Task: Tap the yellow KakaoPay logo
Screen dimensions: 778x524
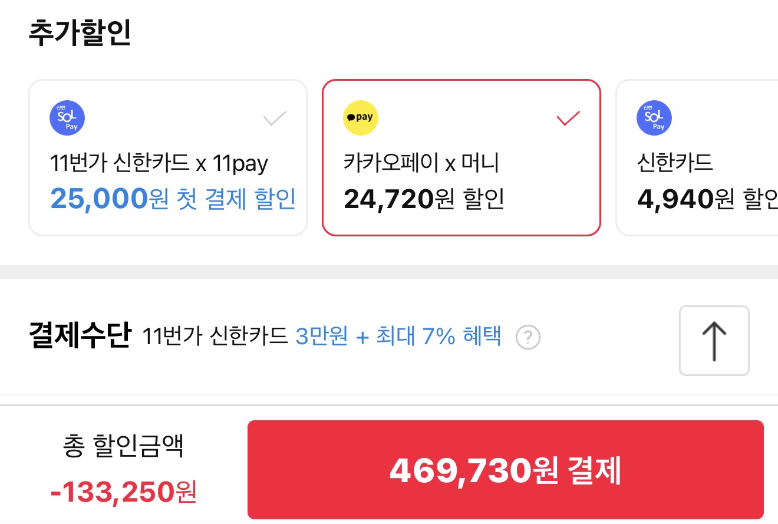Action: (361, 118)
